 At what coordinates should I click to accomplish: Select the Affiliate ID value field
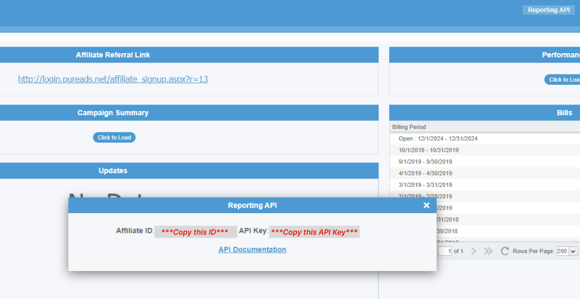[196, 232]
